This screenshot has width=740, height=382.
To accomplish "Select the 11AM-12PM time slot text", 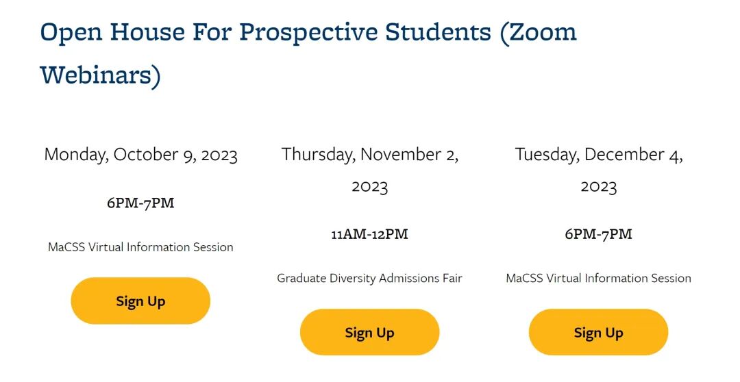I will click(369, 234).
